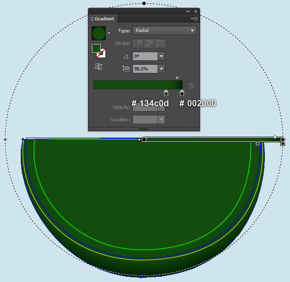Click the gradient fill preview thumbnail
This screenshot has width=290, height=282.
tap(99, 33)
